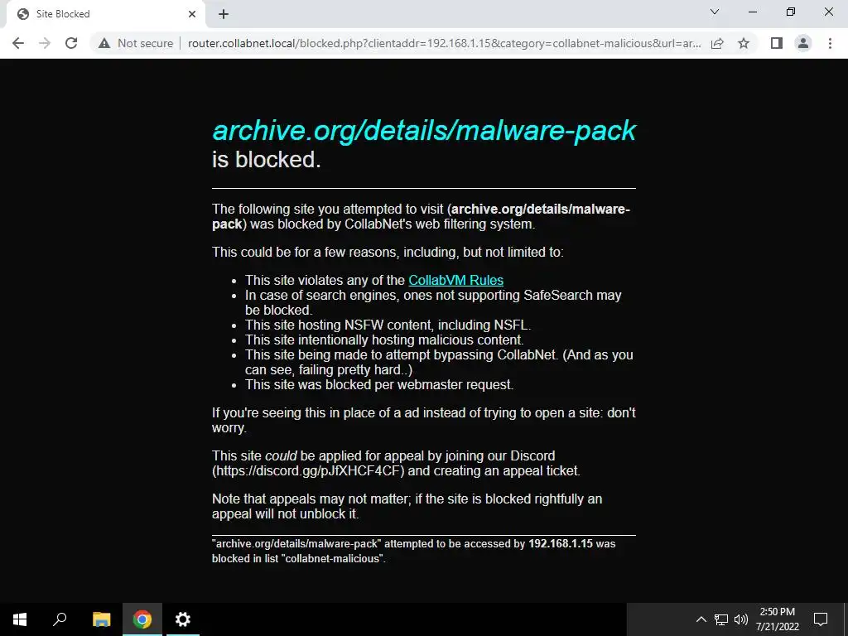The width and height of the screenshot is (848, 636).
Task: Click the Not secure warning icon
Action: coord(104,43)
